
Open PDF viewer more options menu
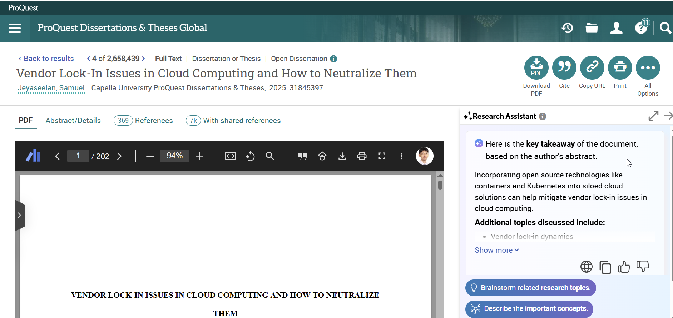tap(401, 156)
